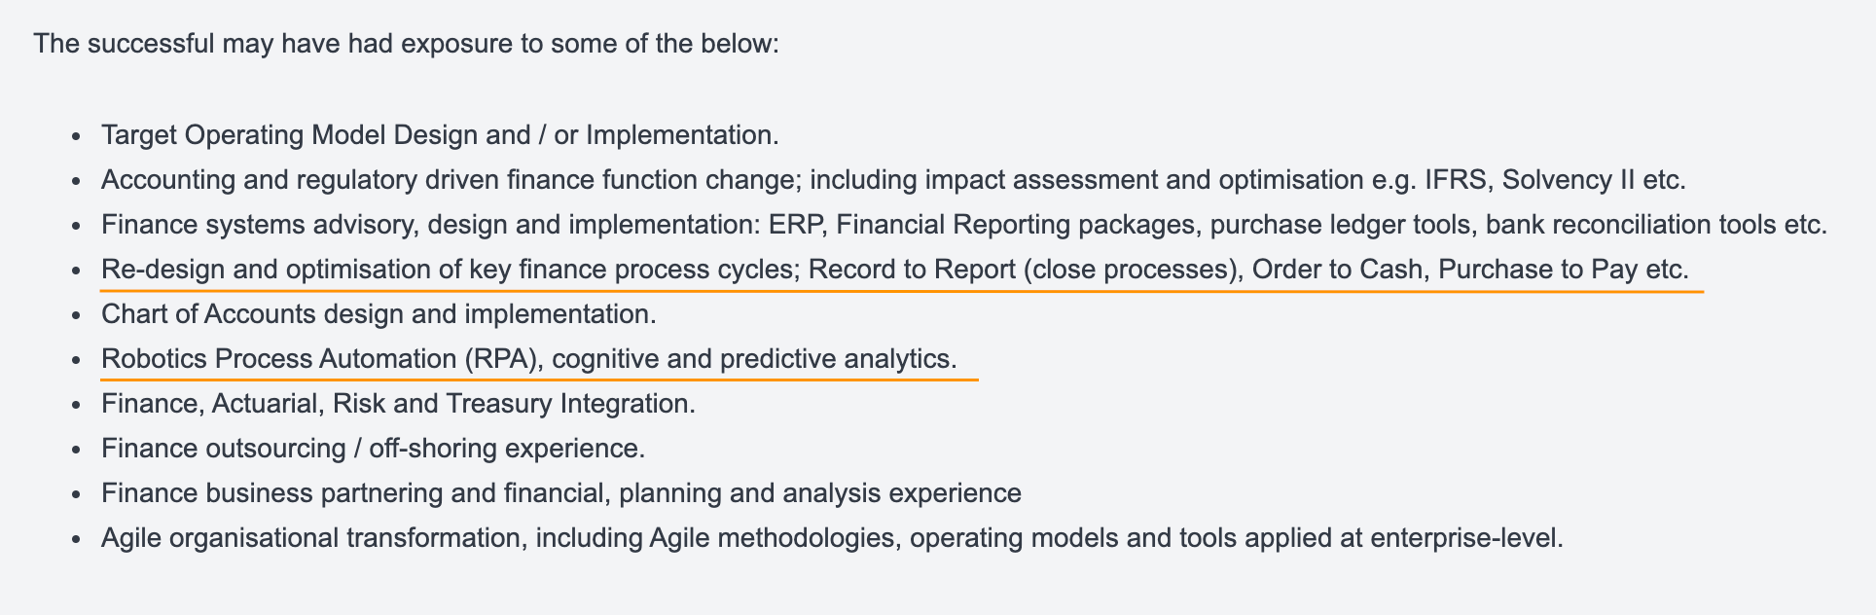Click the Finance outsourcing / off-shoring line
Image resolution: width=1876 pixels, height=615 pixels.
click(374, 448)
